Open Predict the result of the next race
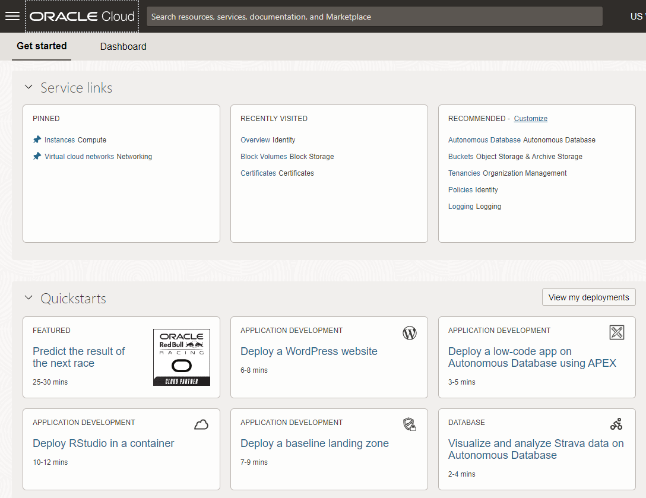 click(x=78, y=357)
